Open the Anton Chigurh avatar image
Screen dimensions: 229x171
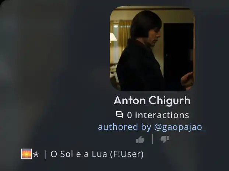[152, 48]
